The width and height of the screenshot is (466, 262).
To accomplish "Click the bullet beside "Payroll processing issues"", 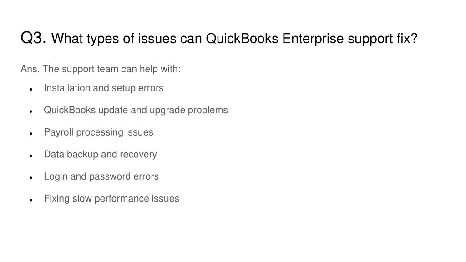I will click(31, 134).
